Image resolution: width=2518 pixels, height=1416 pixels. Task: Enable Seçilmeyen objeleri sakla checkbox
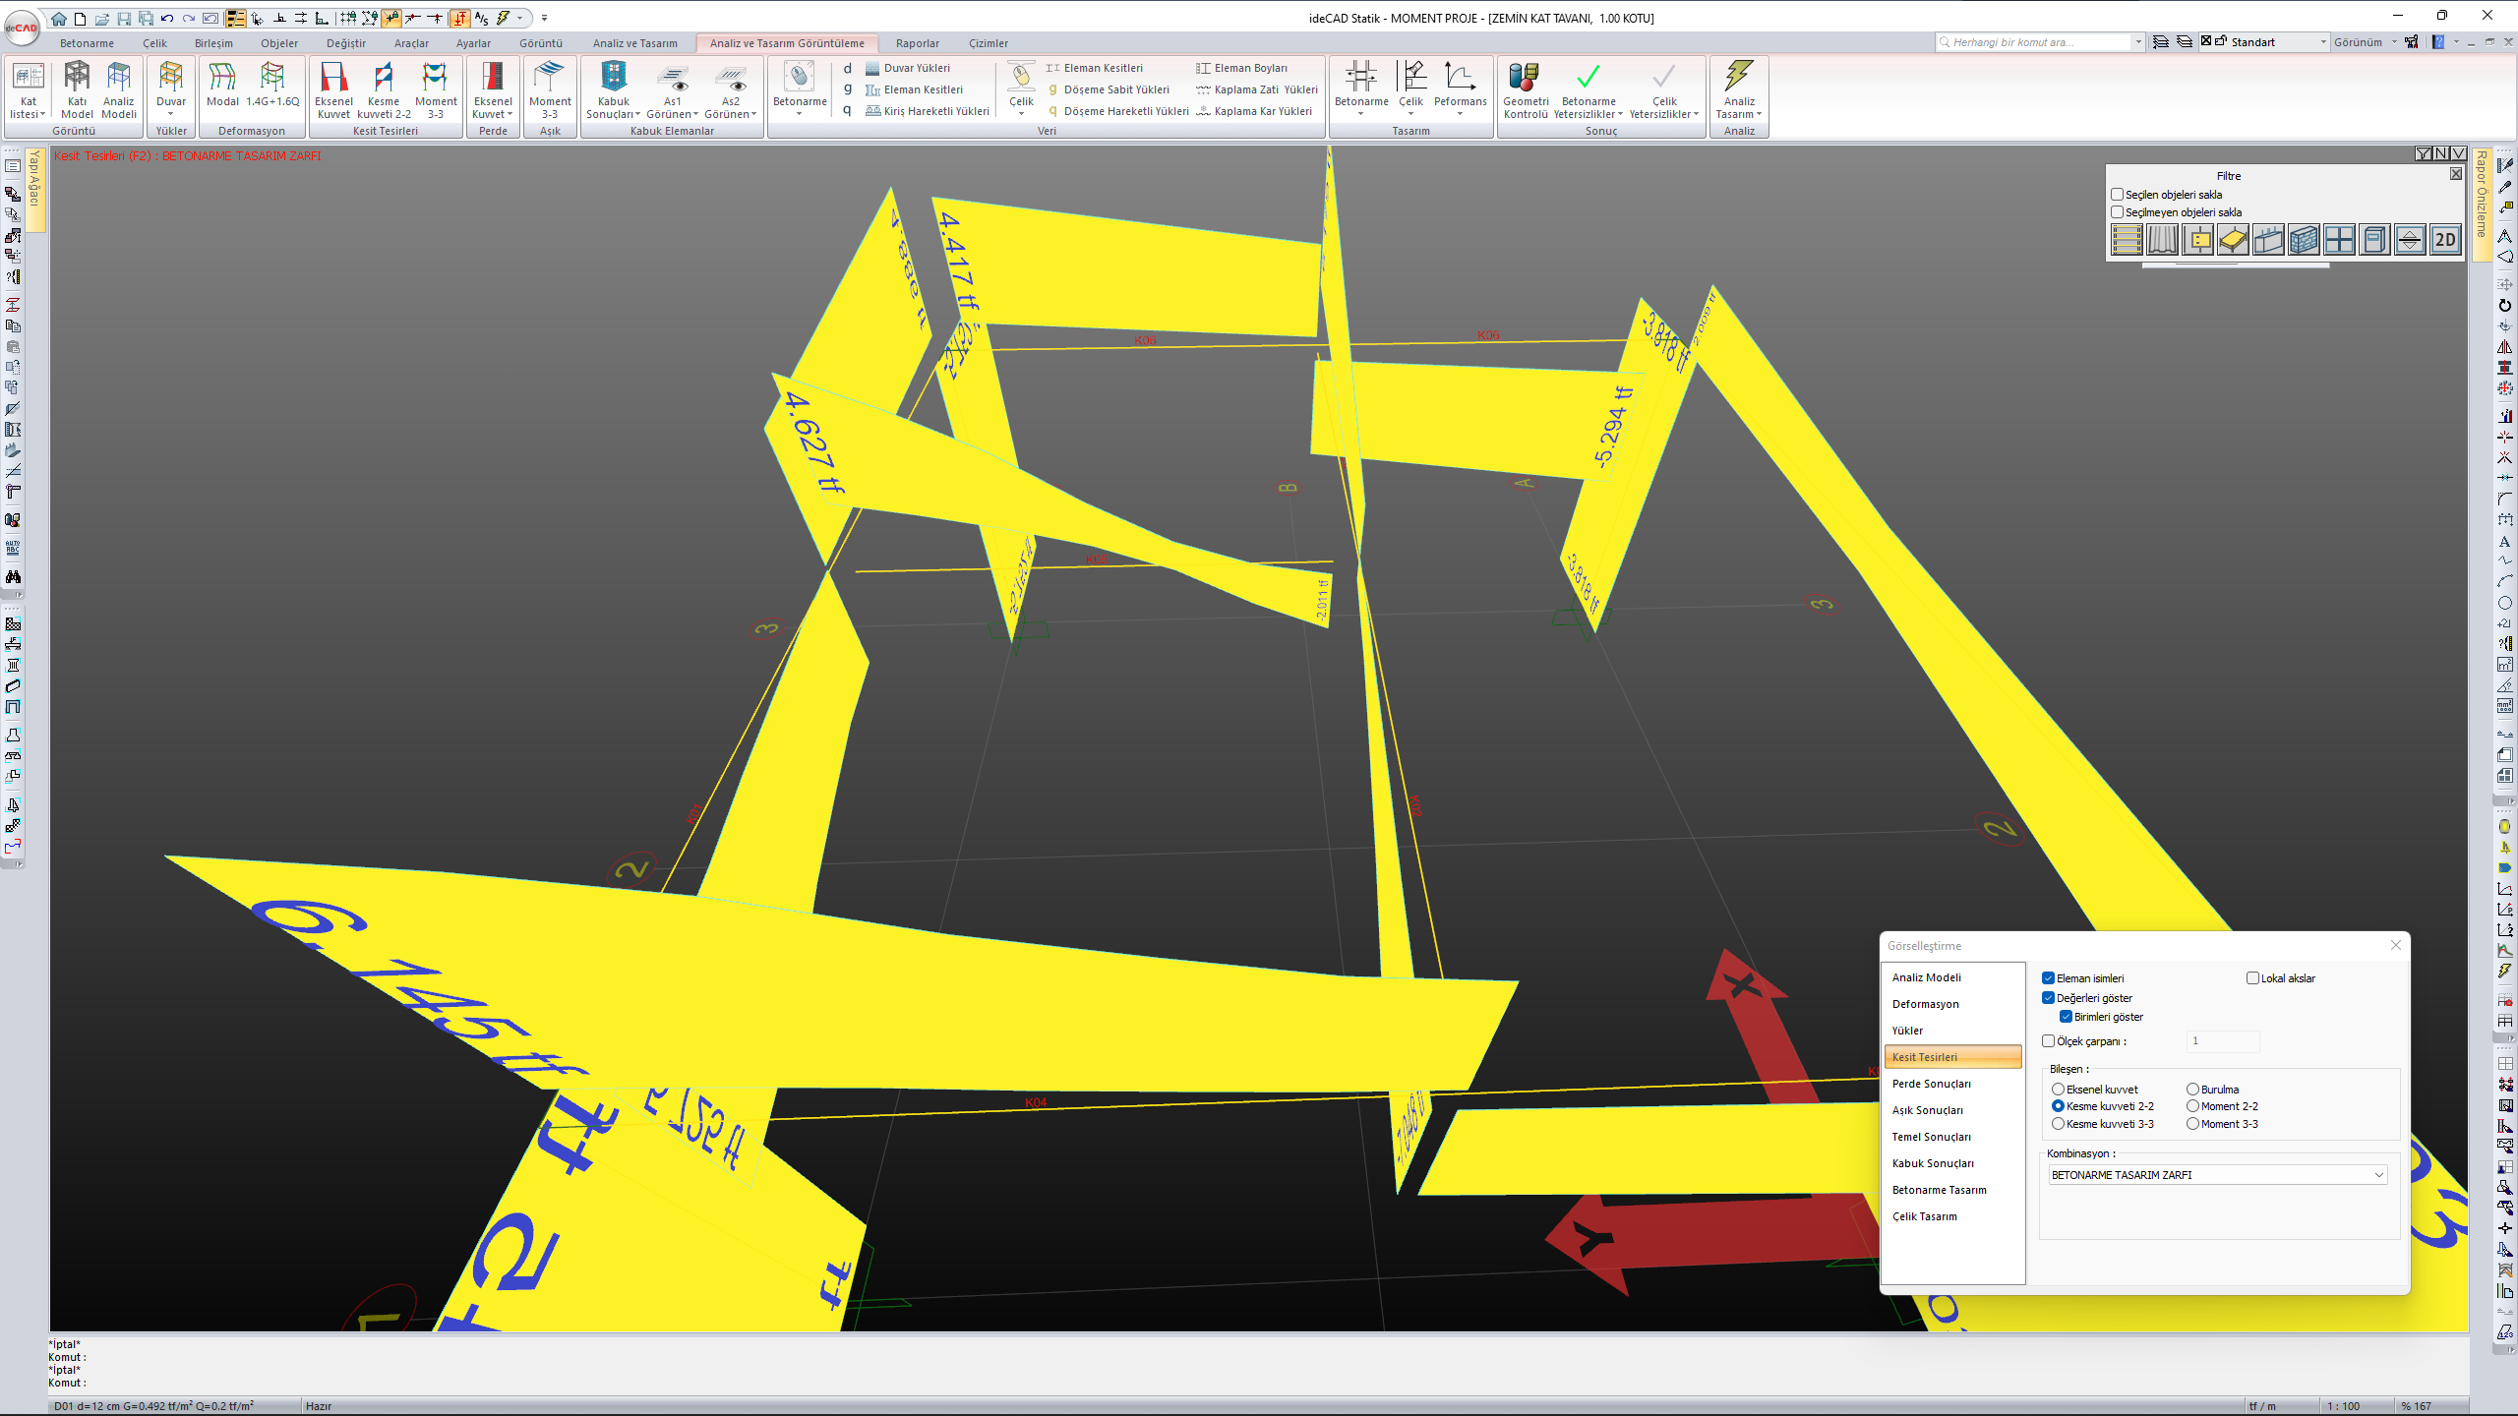coord(2117,212)
